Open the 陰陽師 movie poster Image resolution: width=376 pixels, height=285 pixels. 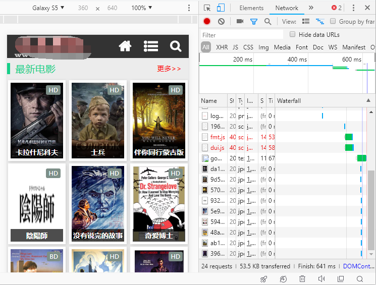point(37,204)
